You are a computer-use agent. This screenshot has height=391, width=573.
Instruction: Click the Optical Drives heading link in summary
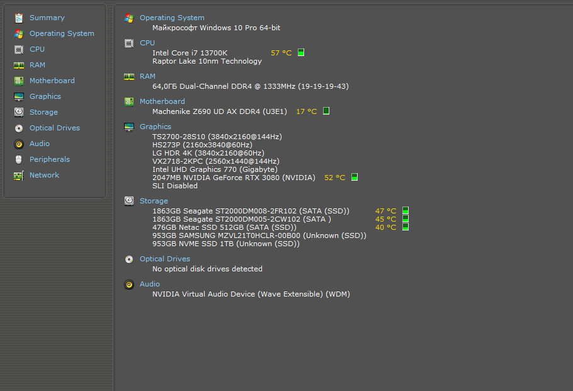[x=165, y=259]
